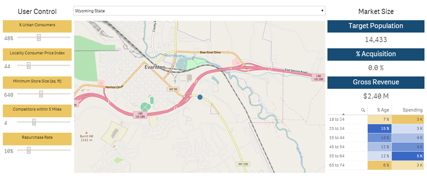Click the Minimum Store Size slider handle
Screen dimensions: 427x176
(41, 94)
